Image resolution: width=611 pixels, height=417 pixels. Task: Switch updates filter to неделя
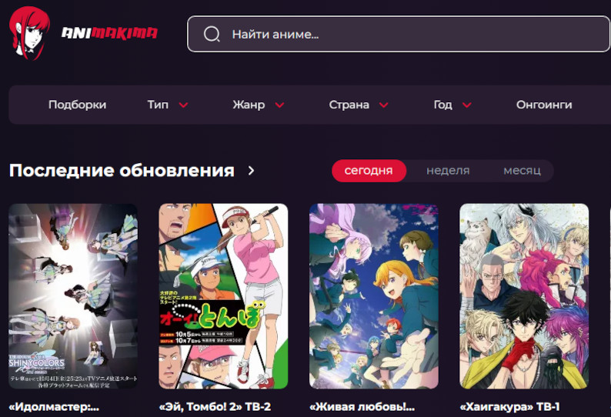(448, 171)
